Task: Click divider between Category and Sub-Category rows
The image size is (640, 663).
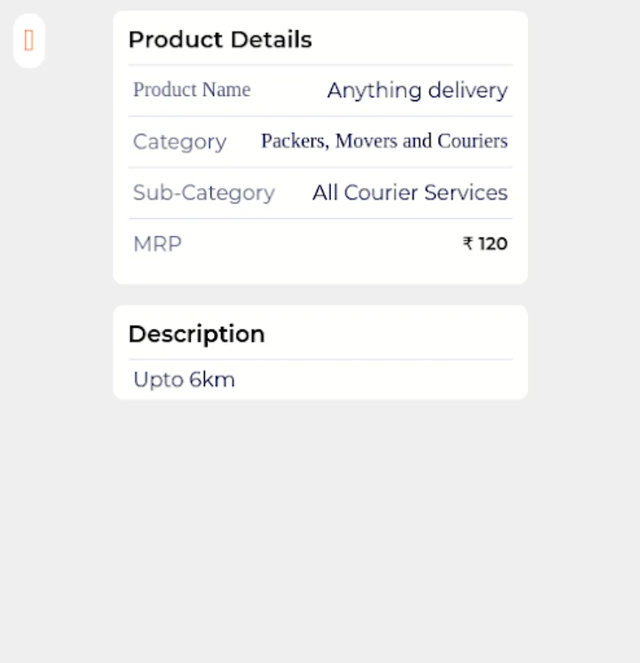Action: pyautogui.click(x=320, y=167)
